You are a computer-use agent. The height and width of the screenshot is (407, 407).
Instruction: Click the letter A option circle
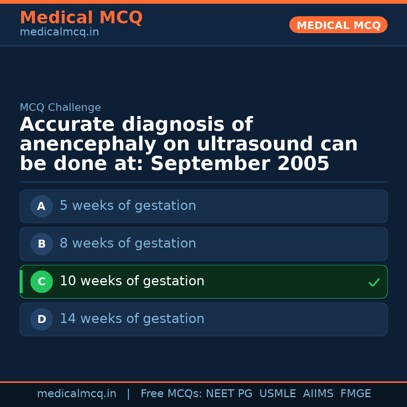[x=41, y=206]
